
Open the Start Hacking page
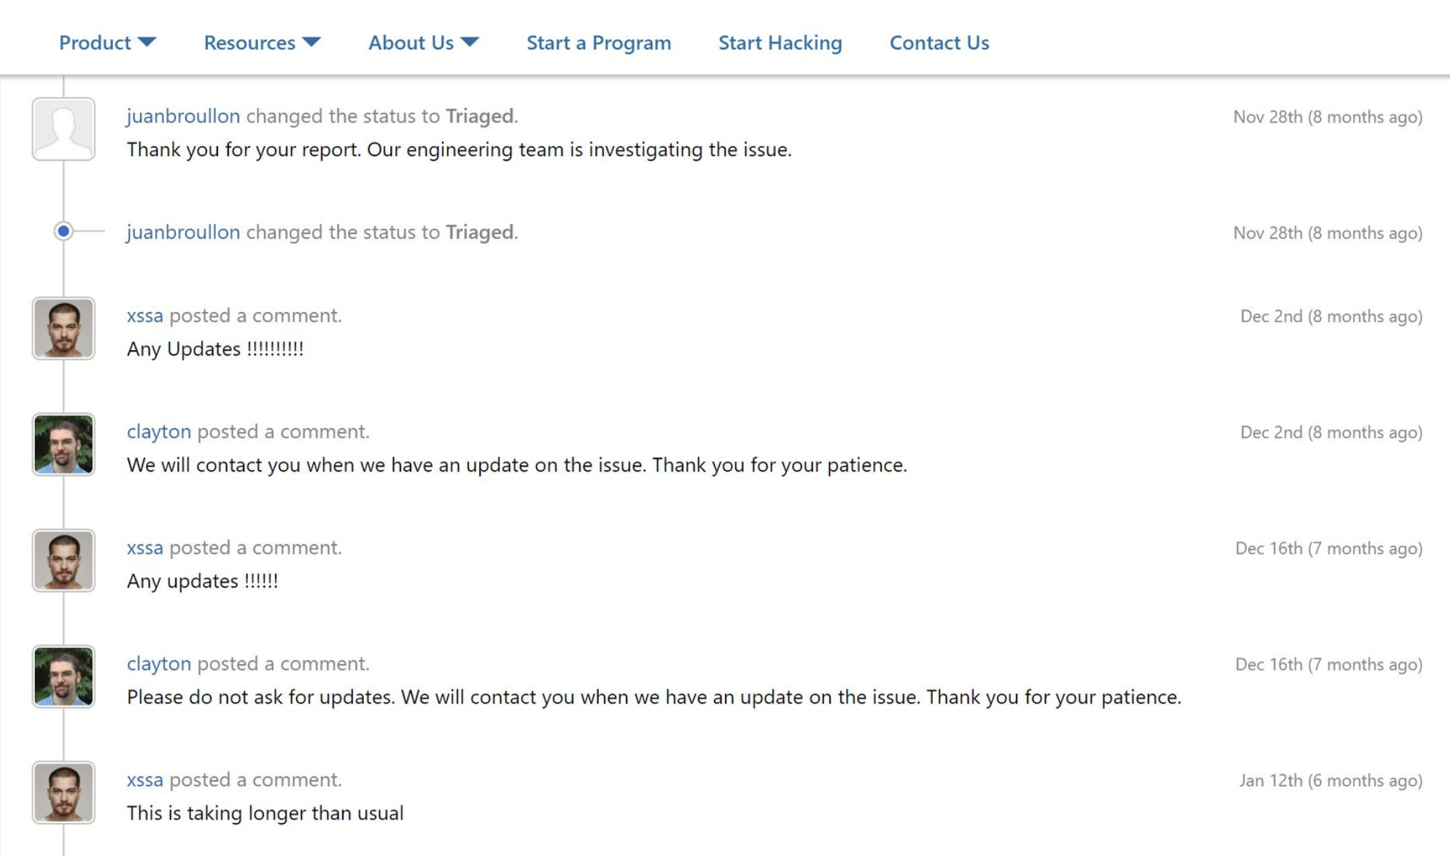(x=780, y=42)
